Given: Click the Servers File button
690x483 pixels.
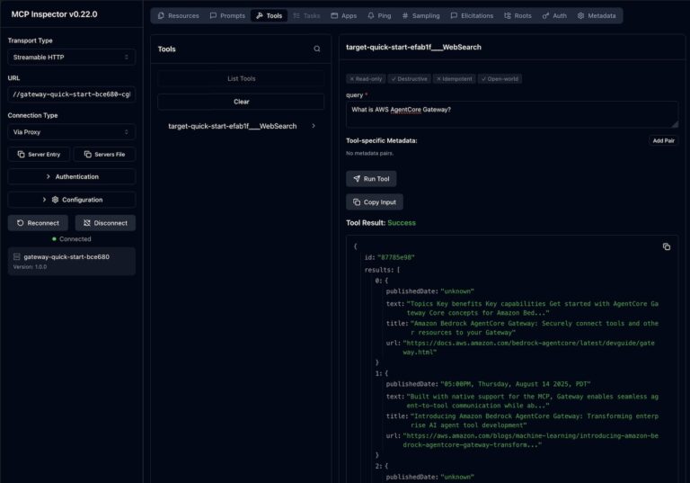Looking at the screenshot, I should (x=104, y=154).
